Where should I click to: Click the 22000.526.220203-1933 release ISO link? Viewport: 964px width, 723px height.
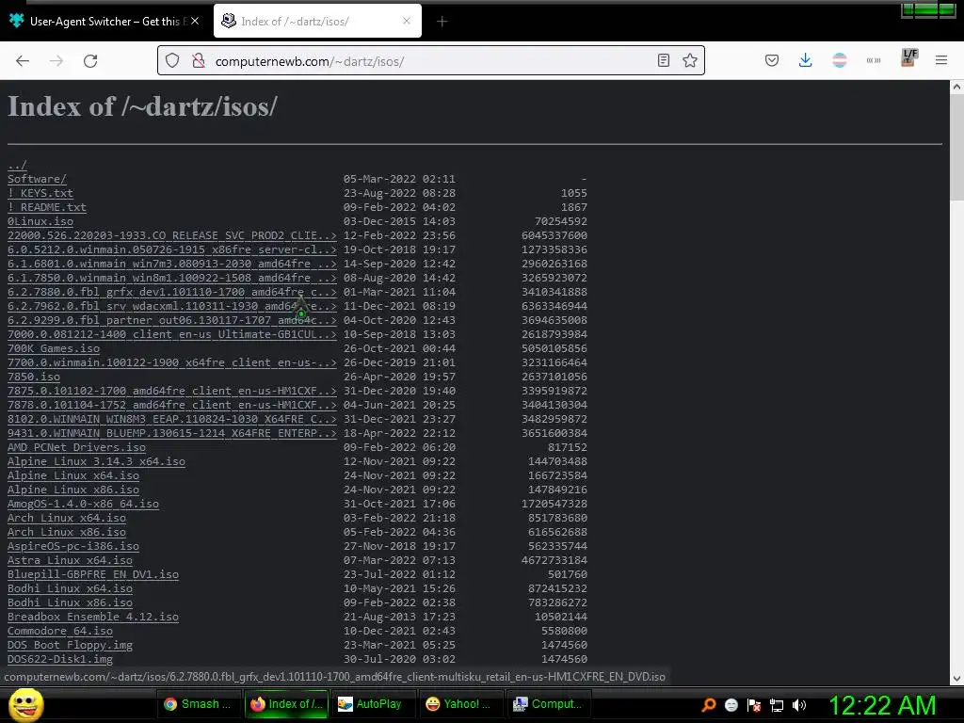172,235
